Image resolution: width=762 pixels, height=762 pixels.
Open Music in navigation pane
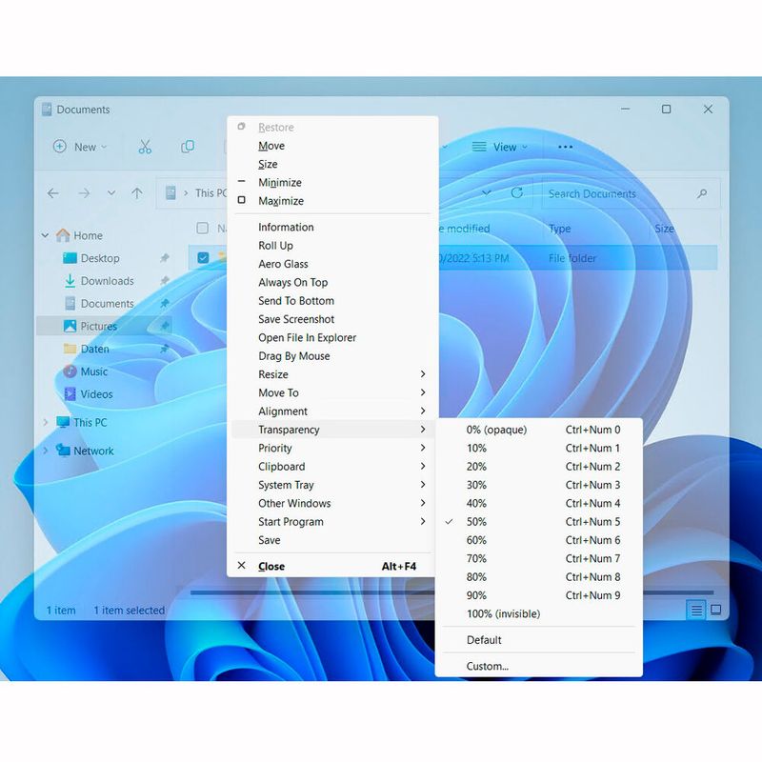(93, 371)
